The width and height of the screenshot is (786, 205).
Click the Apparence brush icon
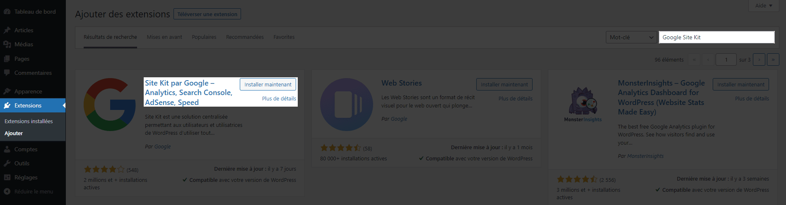[7, 91]
